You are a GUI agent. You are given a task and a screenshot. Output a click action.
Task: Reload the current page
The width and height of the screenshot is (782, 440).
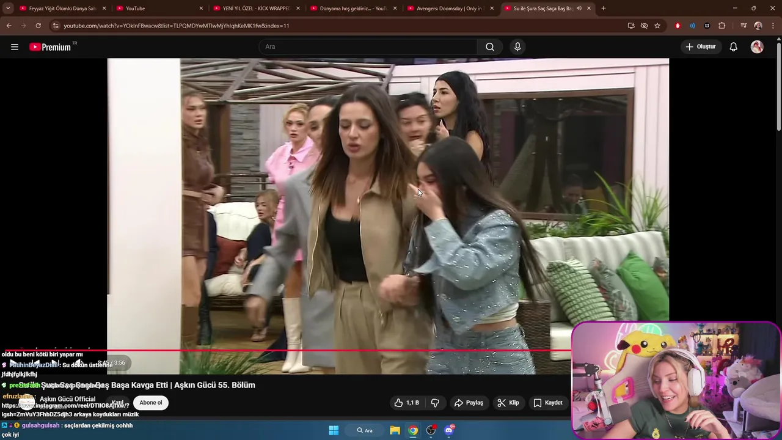coord(38,26)
